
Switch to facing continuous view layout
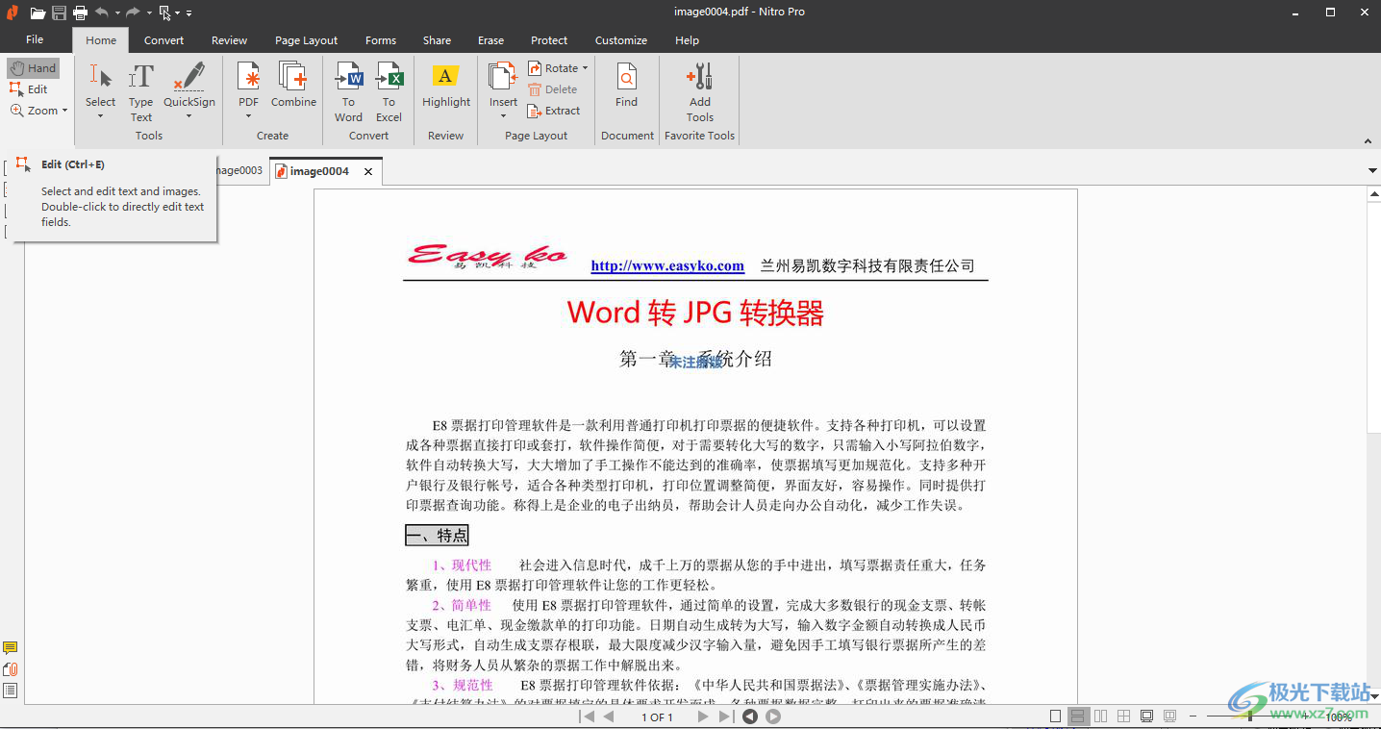pos(1123,716)
